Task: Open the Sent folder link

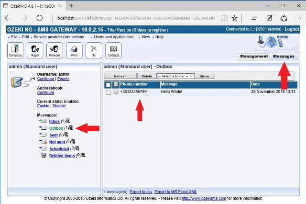Action: click(x=54, y=135)
